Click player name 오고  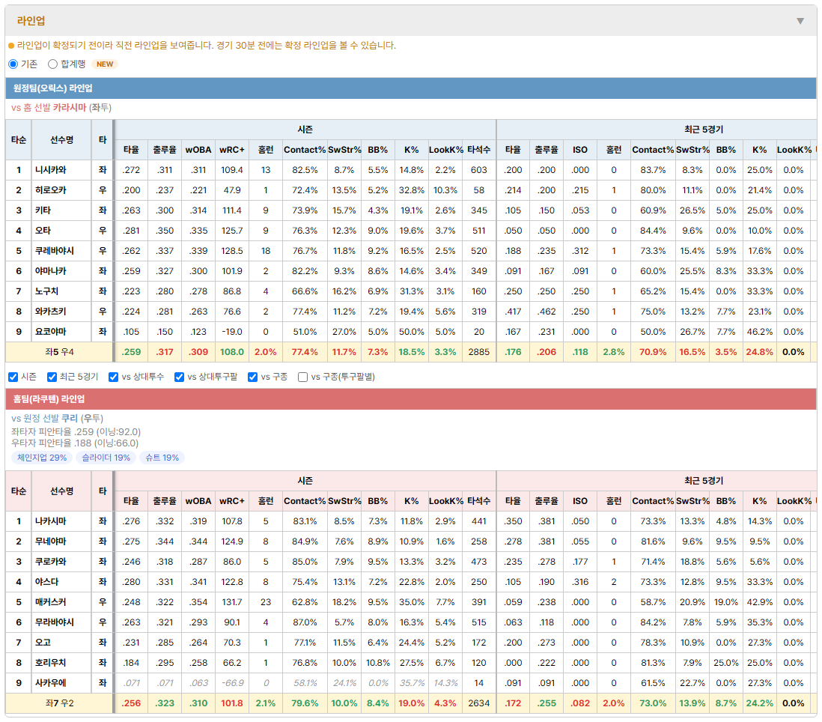click(x=43, y=643)
